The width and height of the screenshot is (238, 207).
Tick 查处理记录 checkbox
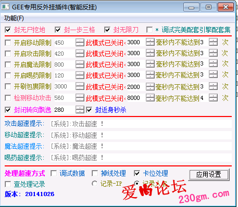click(8, 184)
